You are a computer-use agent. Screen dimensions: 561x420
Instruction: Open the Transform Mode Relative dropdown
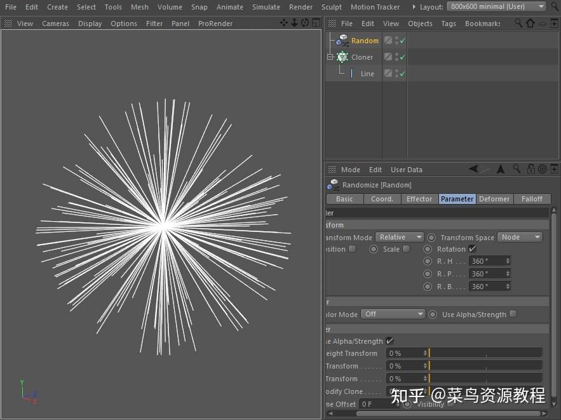click(400, 237)
